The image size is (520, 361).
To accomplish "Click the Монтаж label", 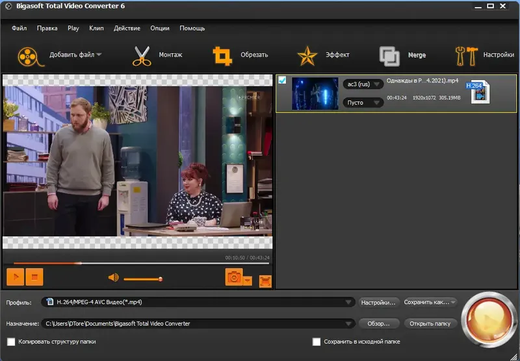I will click(x=170, y=55).
